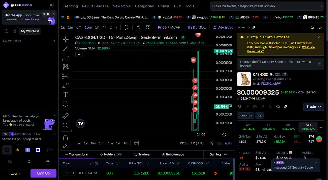Open the New Pools page
328x180 pixels.
point(122,6)
